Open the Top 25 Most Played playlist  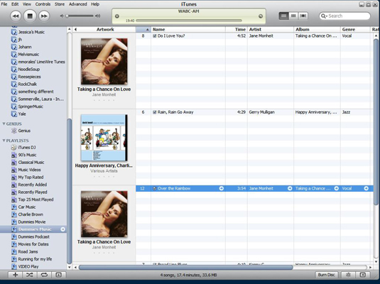point(36,200)
